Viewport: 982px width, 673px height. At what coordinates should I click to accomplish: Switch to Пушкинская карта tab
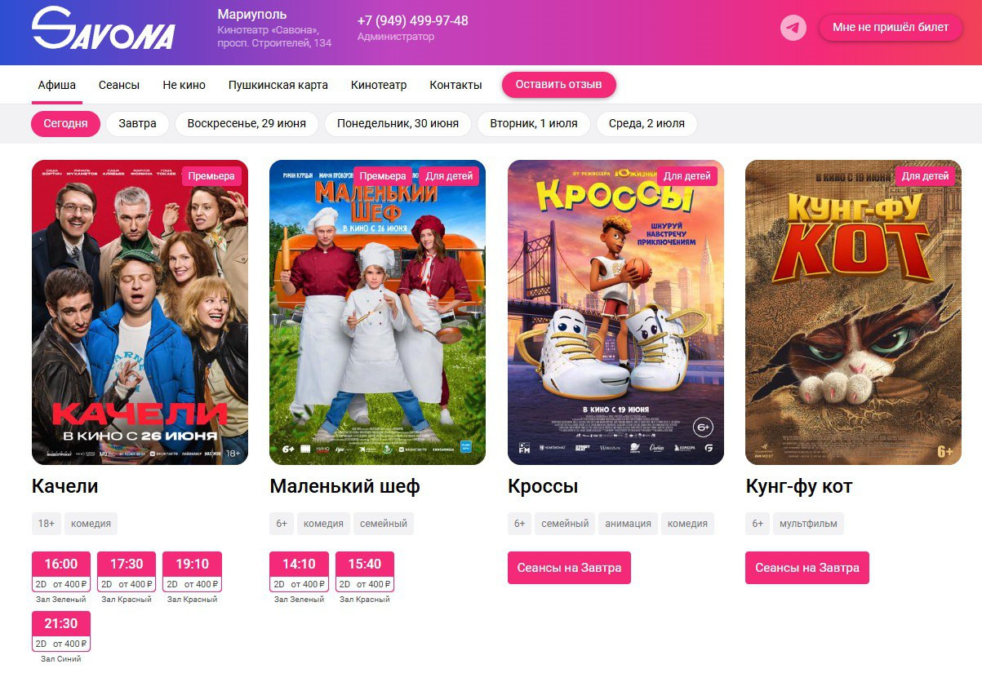tap(278, 85)
